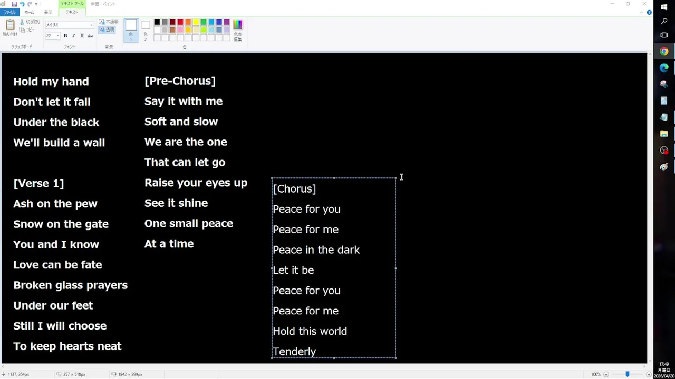675x379 pixels.
Task: Pick the red swatch in the palette
Action: (x=180, y=22)
